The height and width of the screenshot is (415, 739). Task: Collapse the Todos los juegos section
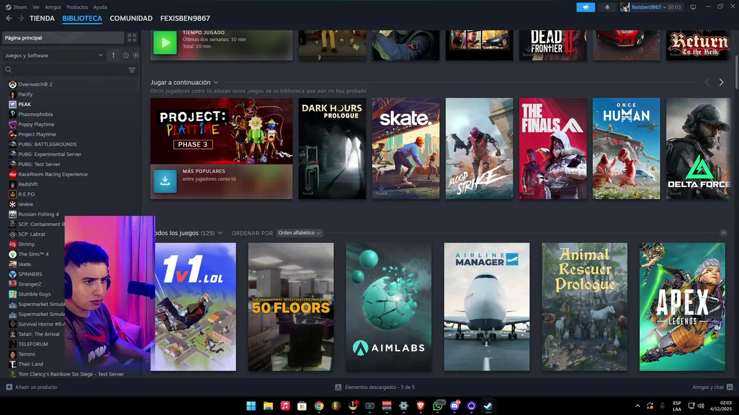point(723,233)
